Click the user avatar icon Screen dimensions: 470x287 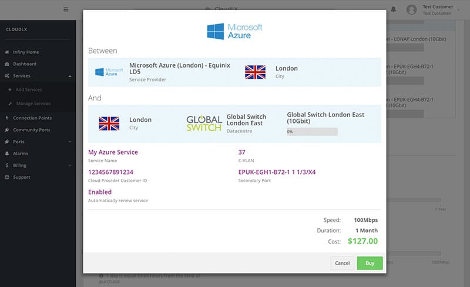411,9
